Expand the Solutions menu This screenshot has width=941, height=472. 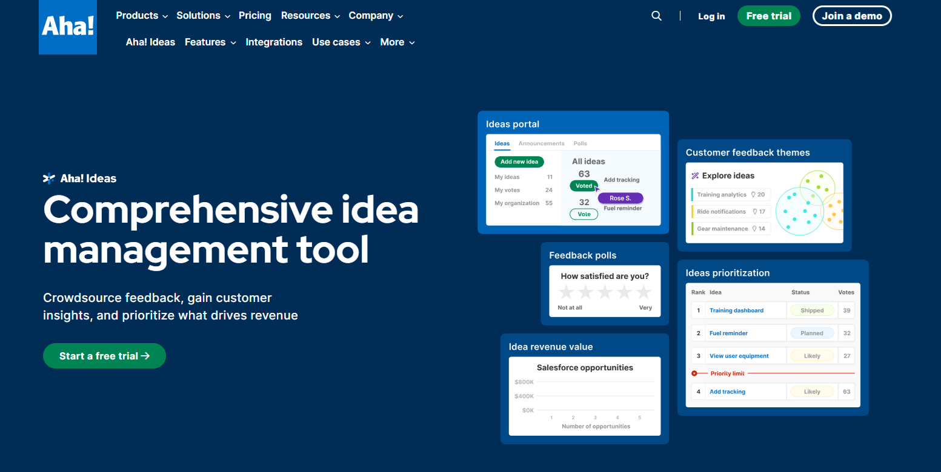pyautogui.click(x=204, y=16)
